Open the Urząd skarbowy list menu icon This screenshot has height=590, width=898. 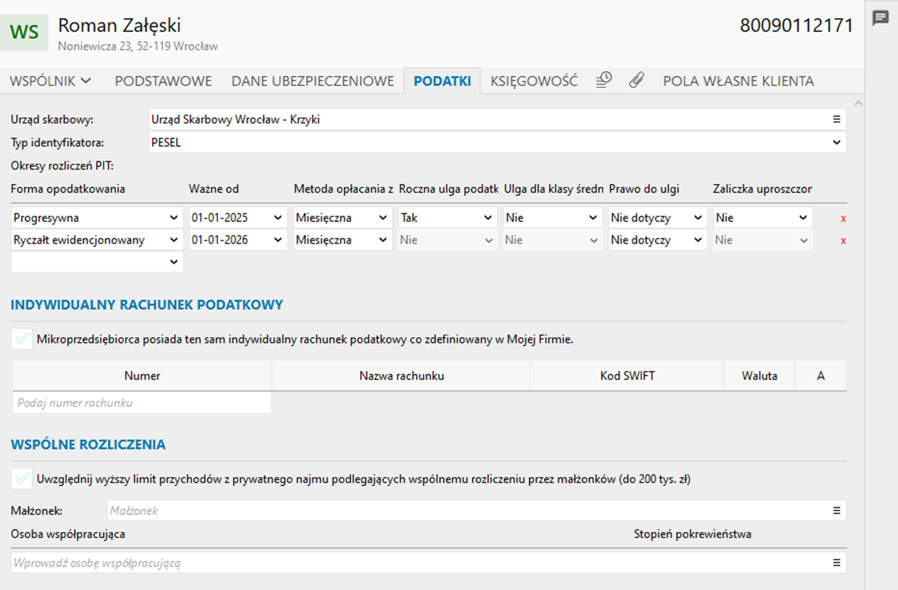(x=836, y=119)
